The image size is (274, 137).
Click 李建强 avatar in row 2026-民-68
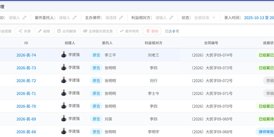click(x=64, y=131)
